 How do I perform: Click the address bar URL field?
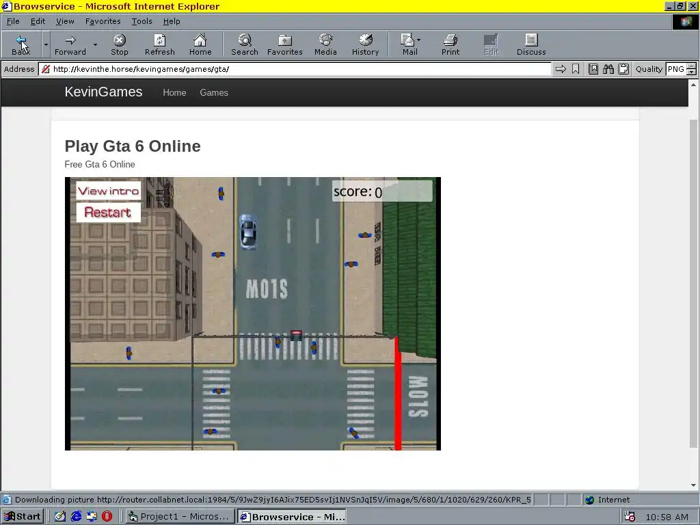295,69
